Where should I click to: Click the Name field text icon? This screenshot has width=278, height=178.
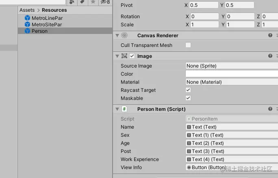tap(189, 127)
